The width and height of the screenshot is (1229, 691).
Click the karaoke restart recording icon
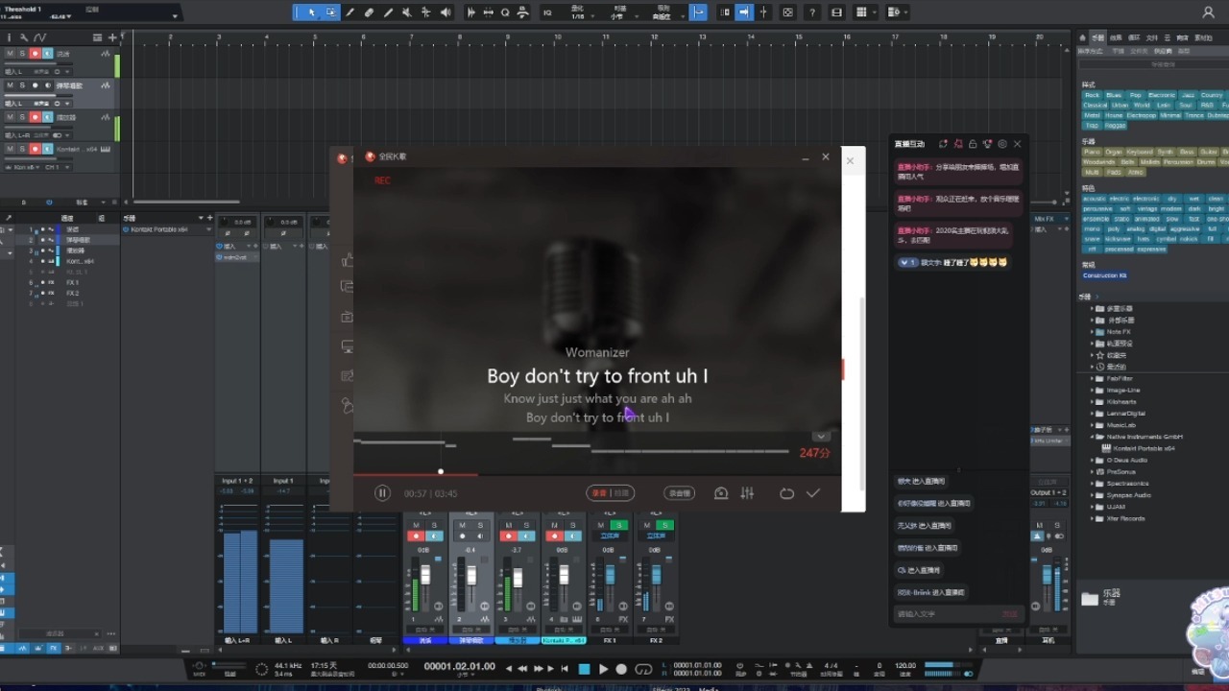tap(786, 493)
